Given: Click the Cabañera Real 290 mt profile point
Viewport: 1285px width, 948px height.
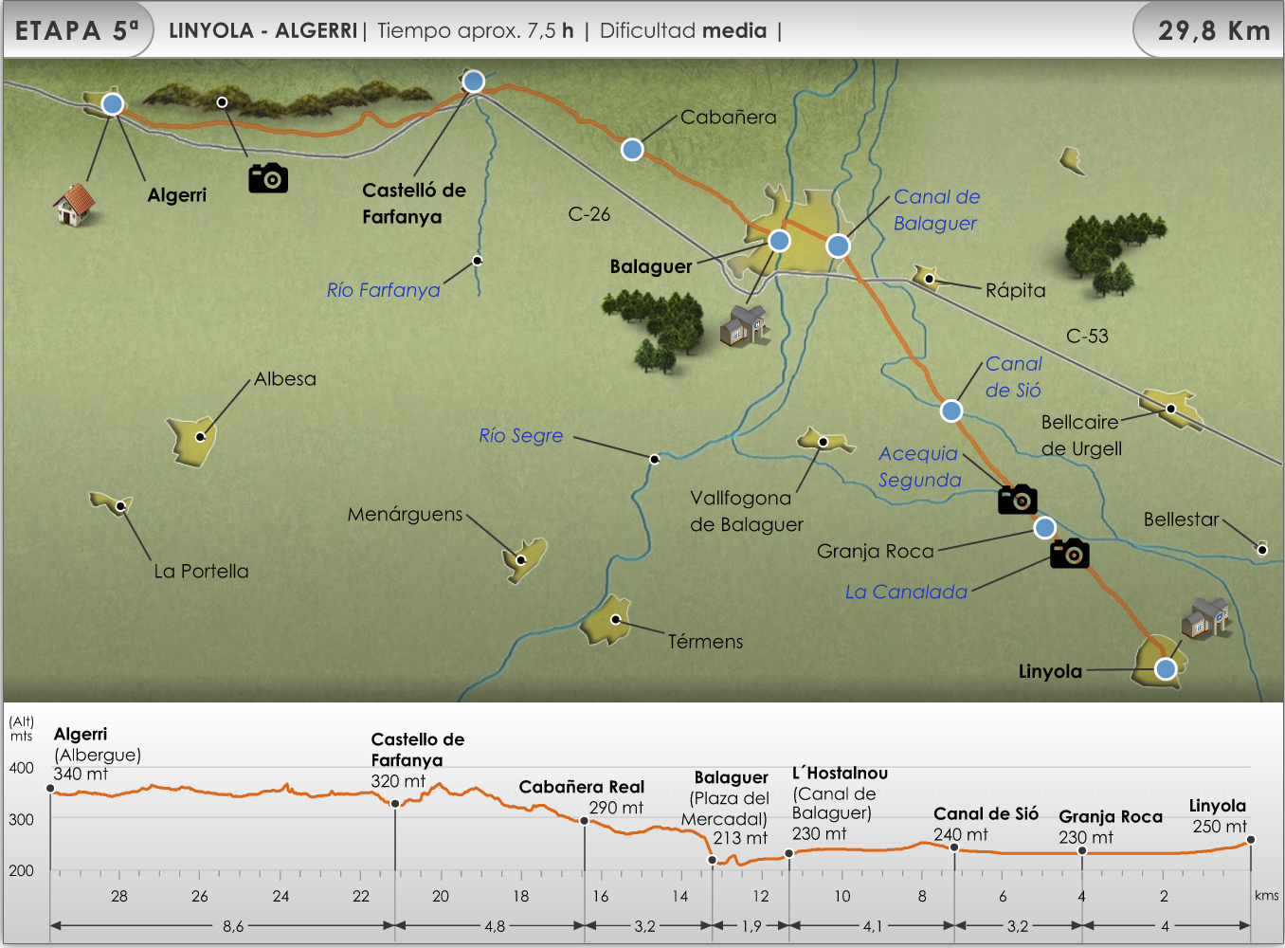Looking at the screenshot, I should click(x=585, y=821).
